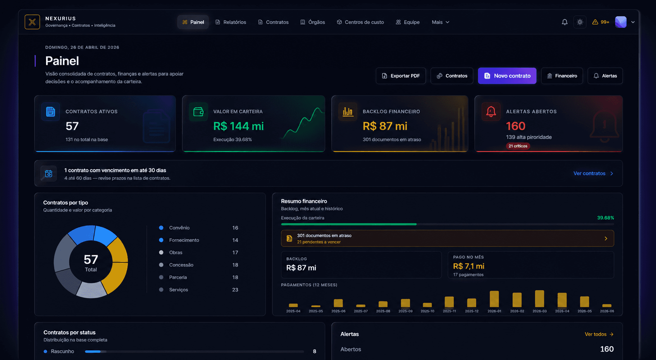Toggle the light theme sun icon
Screen dimensions: 656x360
tap(580, 22)
